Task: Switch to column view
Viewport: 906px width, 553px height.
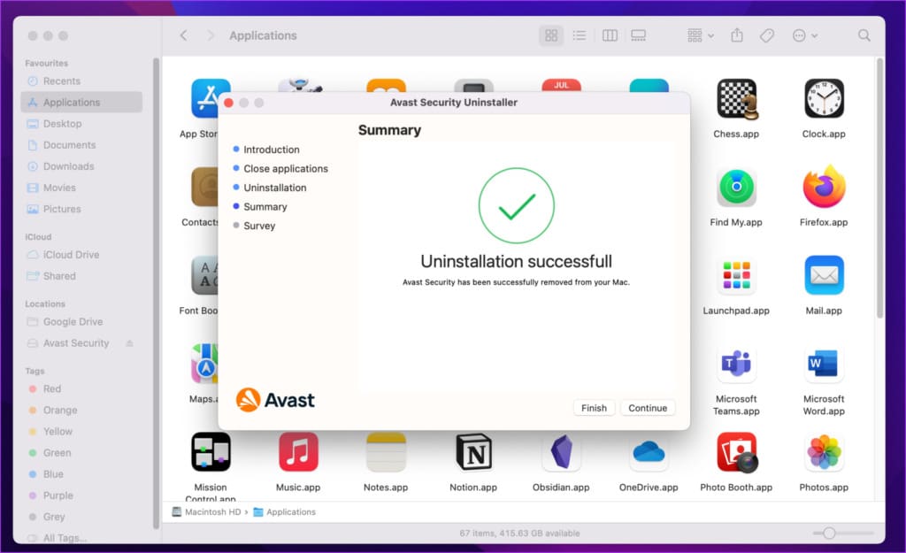Action: pos(610,35)
